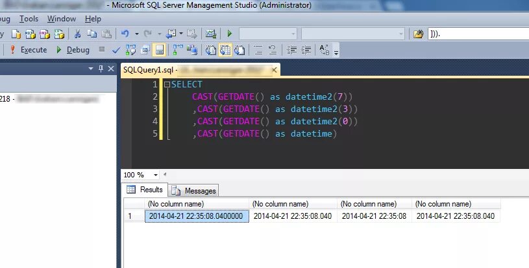Toggle IntelliSense Enabled button
Image resolution: width=529 pixels, height=268 pixels.
click(x=159, y=50)
